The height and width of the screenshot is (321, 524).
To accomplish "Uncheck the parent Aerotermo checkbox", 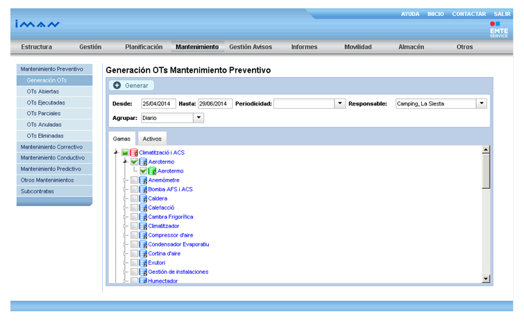I will [134, 162].
